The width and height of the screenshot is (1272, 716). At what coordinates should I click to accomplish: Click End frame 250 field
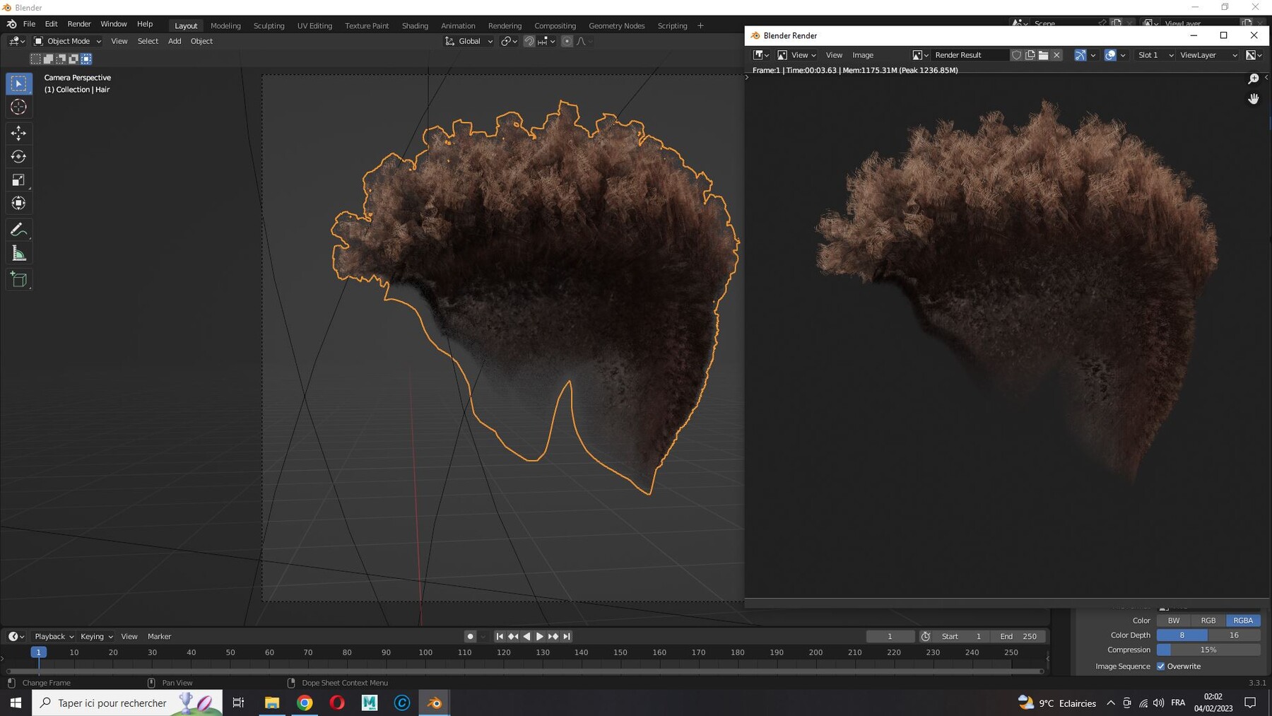point(1018,637)
